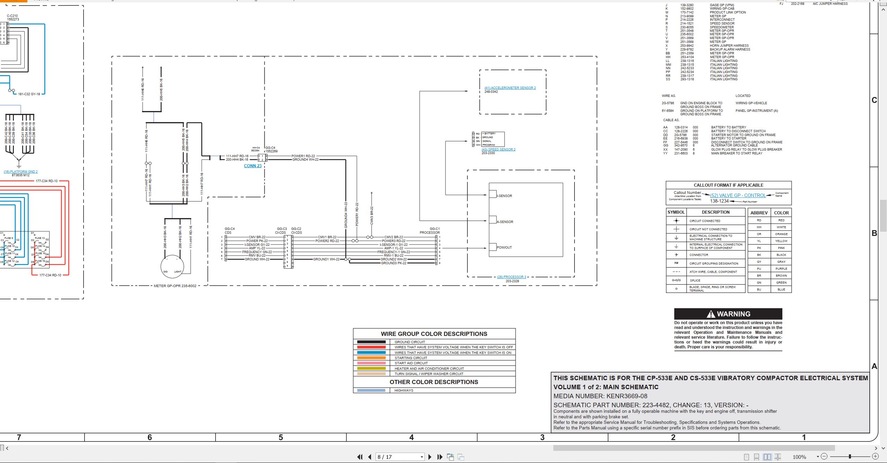Click the 248-0342 part number
The height and width of the screenshot is (463, 887).
[x=491, y=92]
